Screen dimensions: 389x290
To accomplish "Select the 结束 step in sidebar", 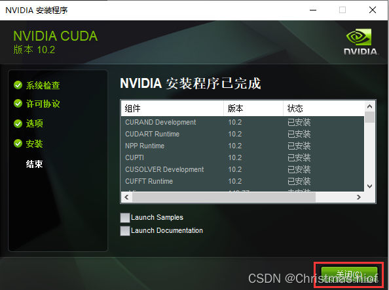I will 34,164.
